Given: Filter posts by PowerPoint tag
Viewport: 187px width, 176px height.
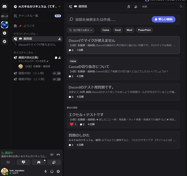Looking at the screenshot, I should pyautogui.click(x=144, y=30).
